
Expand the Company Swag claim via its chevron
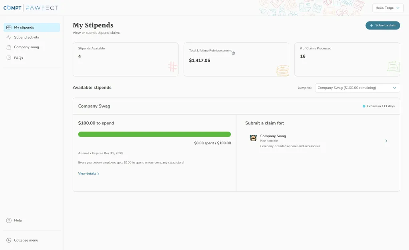[386, 141]
